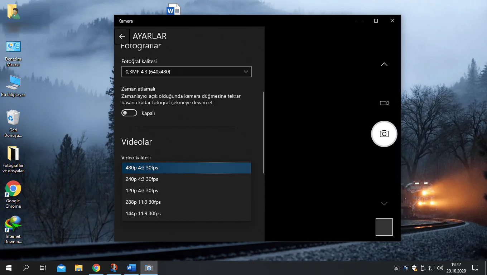Click the back arrow in Ayarlar
The height and width of the screenshot is (275, 487).
pos(122,37)
